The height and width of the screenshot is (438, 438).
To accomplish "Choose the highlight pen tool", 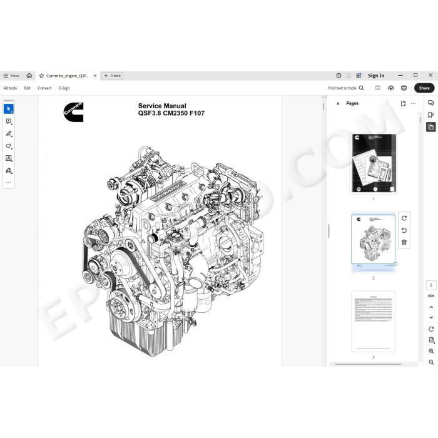I will pos(9,133).
